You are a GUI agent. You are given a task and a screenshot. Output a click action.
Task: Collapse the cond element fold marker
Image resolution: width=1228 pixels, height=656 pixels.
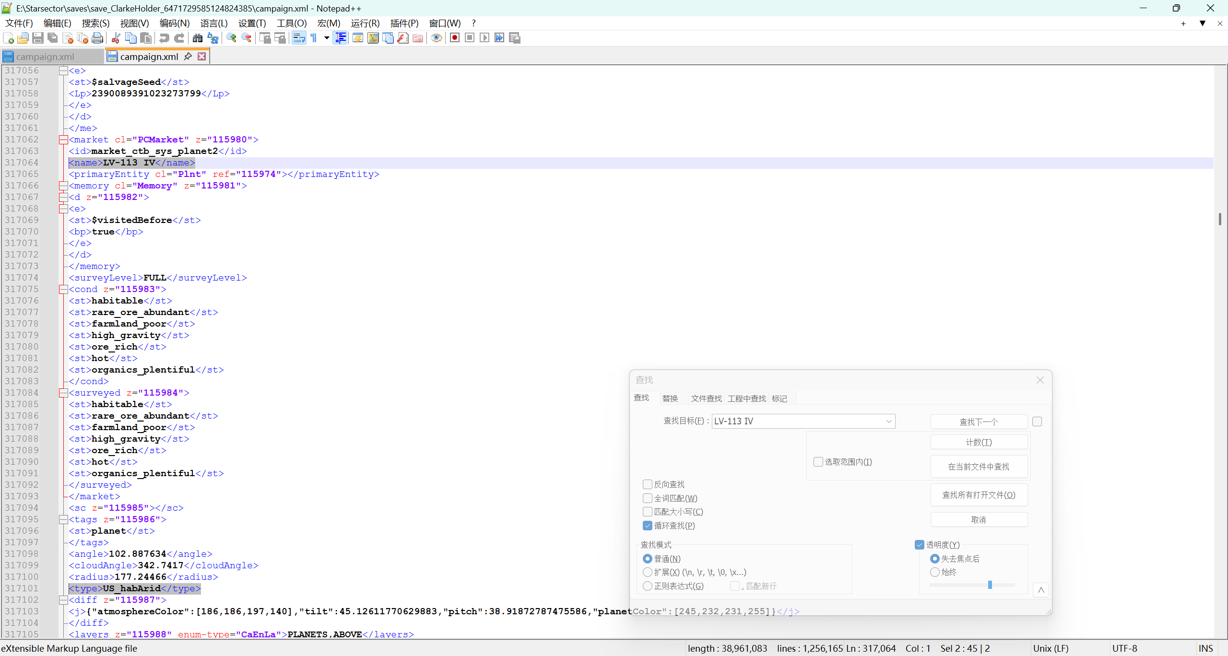[63, 289]
